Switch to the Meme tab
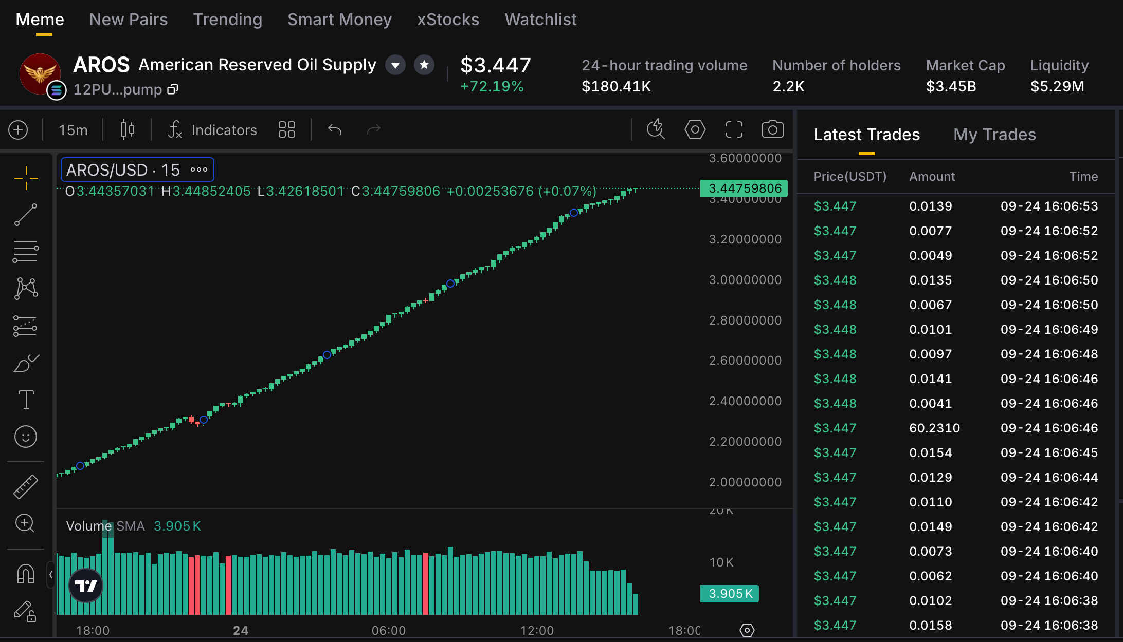 point(40,20)
